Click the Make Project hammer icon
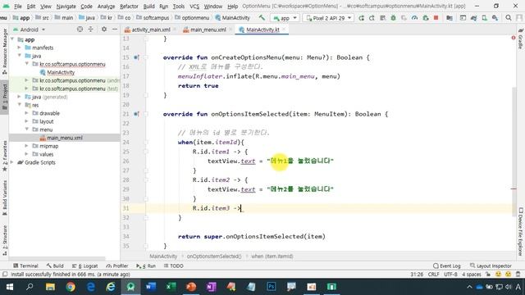Viewport: 525px width, 295px height. coord(262,18)
